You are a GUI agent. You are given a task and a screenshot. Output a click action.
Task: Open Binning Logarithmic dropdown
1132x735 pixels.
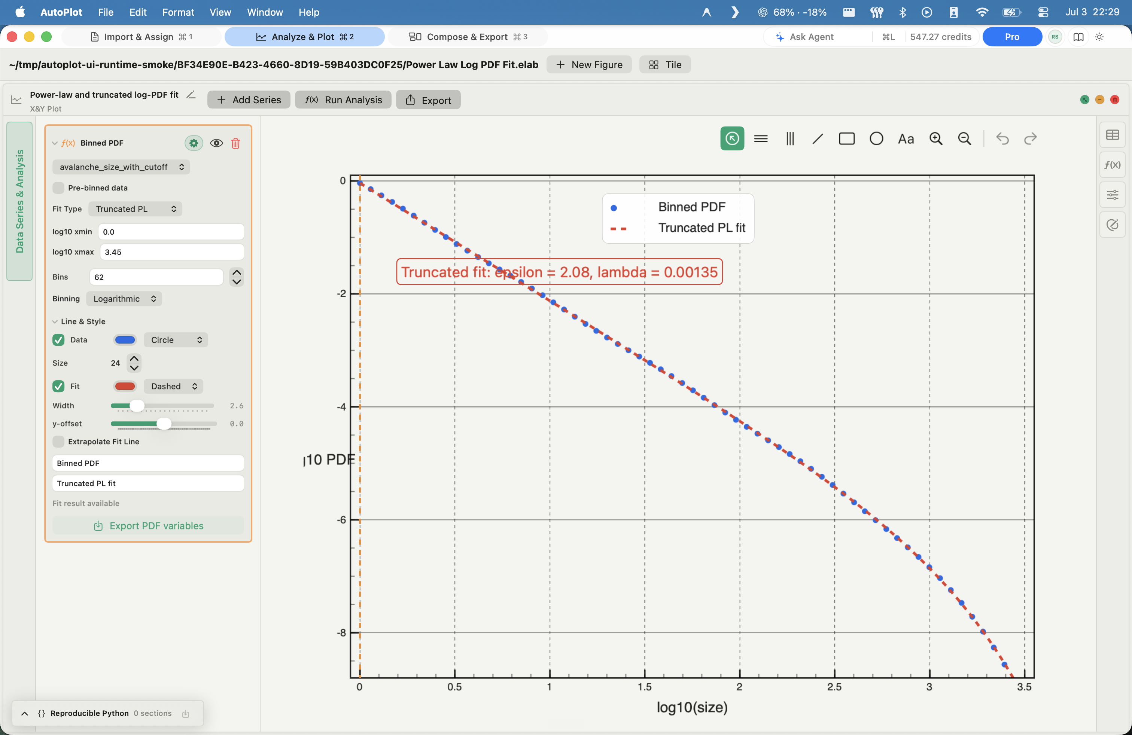coord(124,299)
